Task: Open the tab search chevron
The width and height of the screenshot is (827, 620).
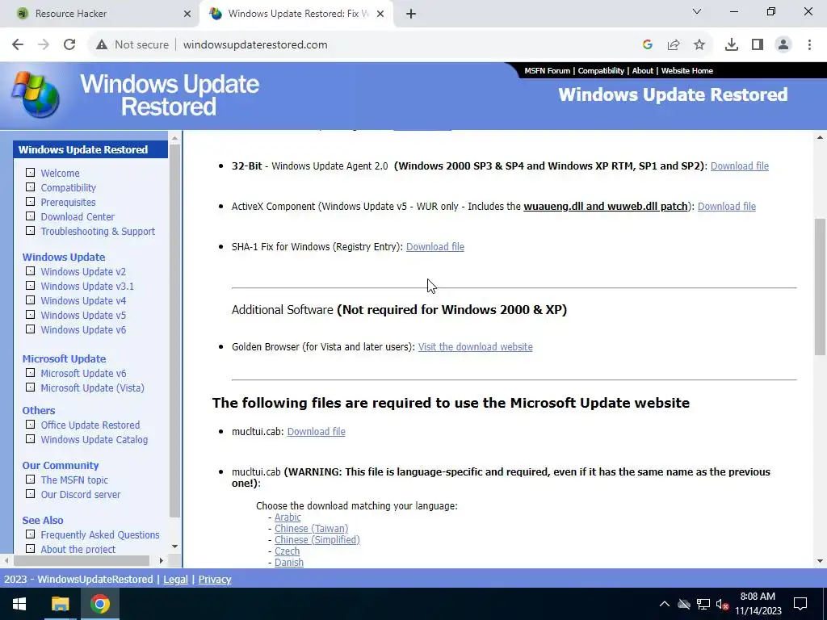Action: point(697,11)
